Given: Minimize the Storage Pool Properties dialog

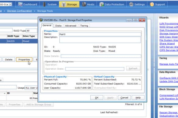Looking at the screenshot, I should pos(129,20).
